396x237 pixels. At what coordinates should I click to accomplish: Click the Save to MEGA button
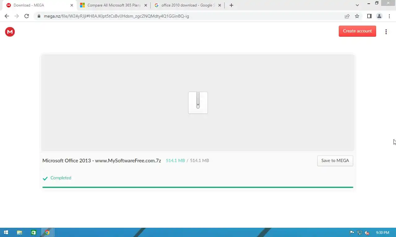click(x=335, y=160)
